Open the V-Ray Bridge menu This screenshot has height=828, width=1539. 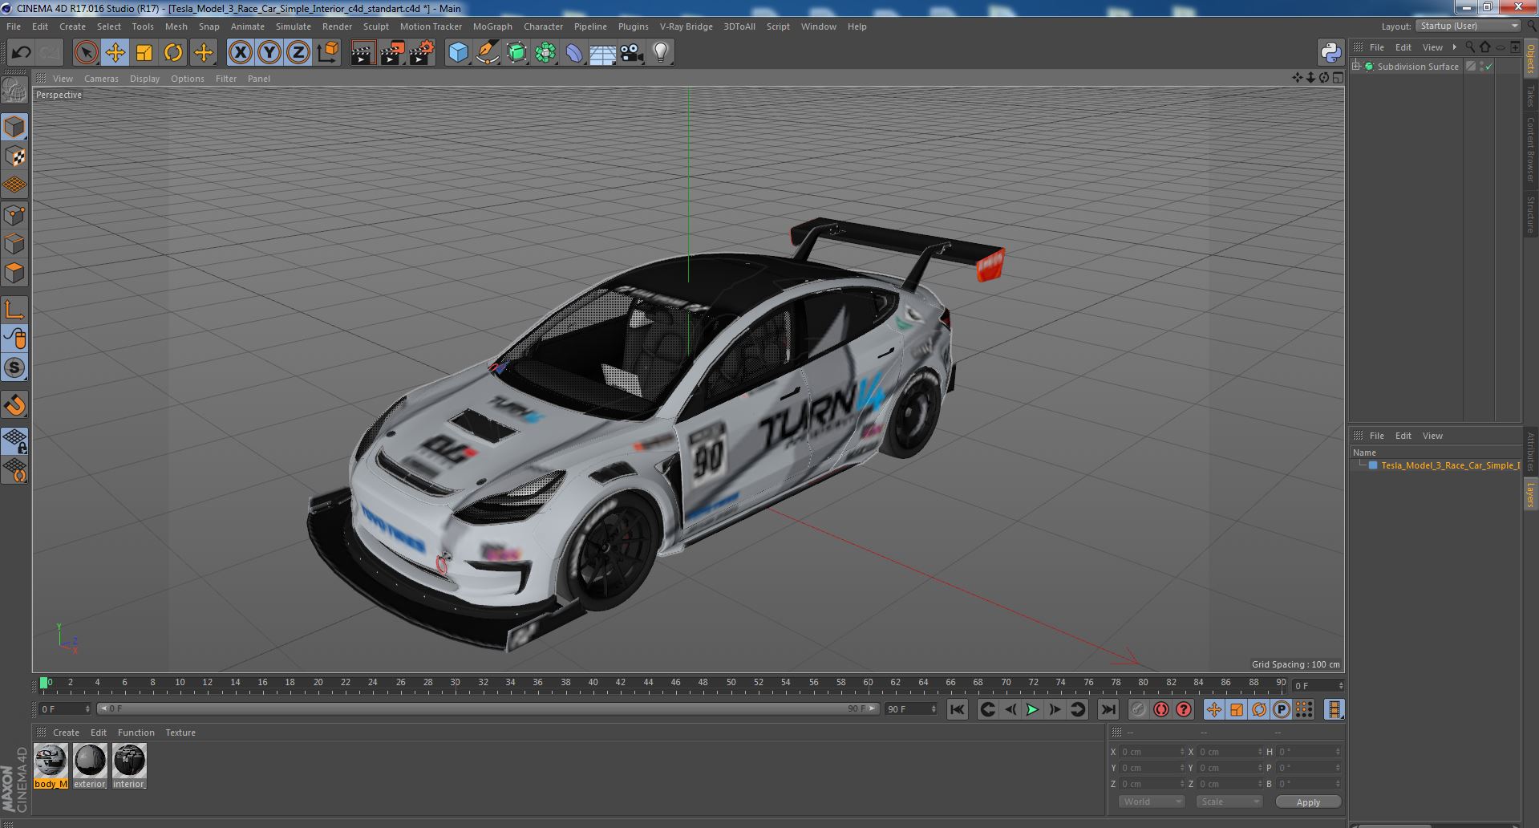tap(686, 26)
